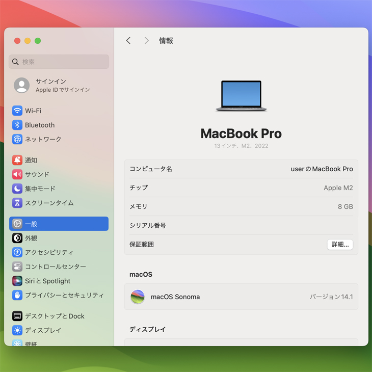Click the macOS Sonoma name text
372x372 pixels.
(175, 297)
